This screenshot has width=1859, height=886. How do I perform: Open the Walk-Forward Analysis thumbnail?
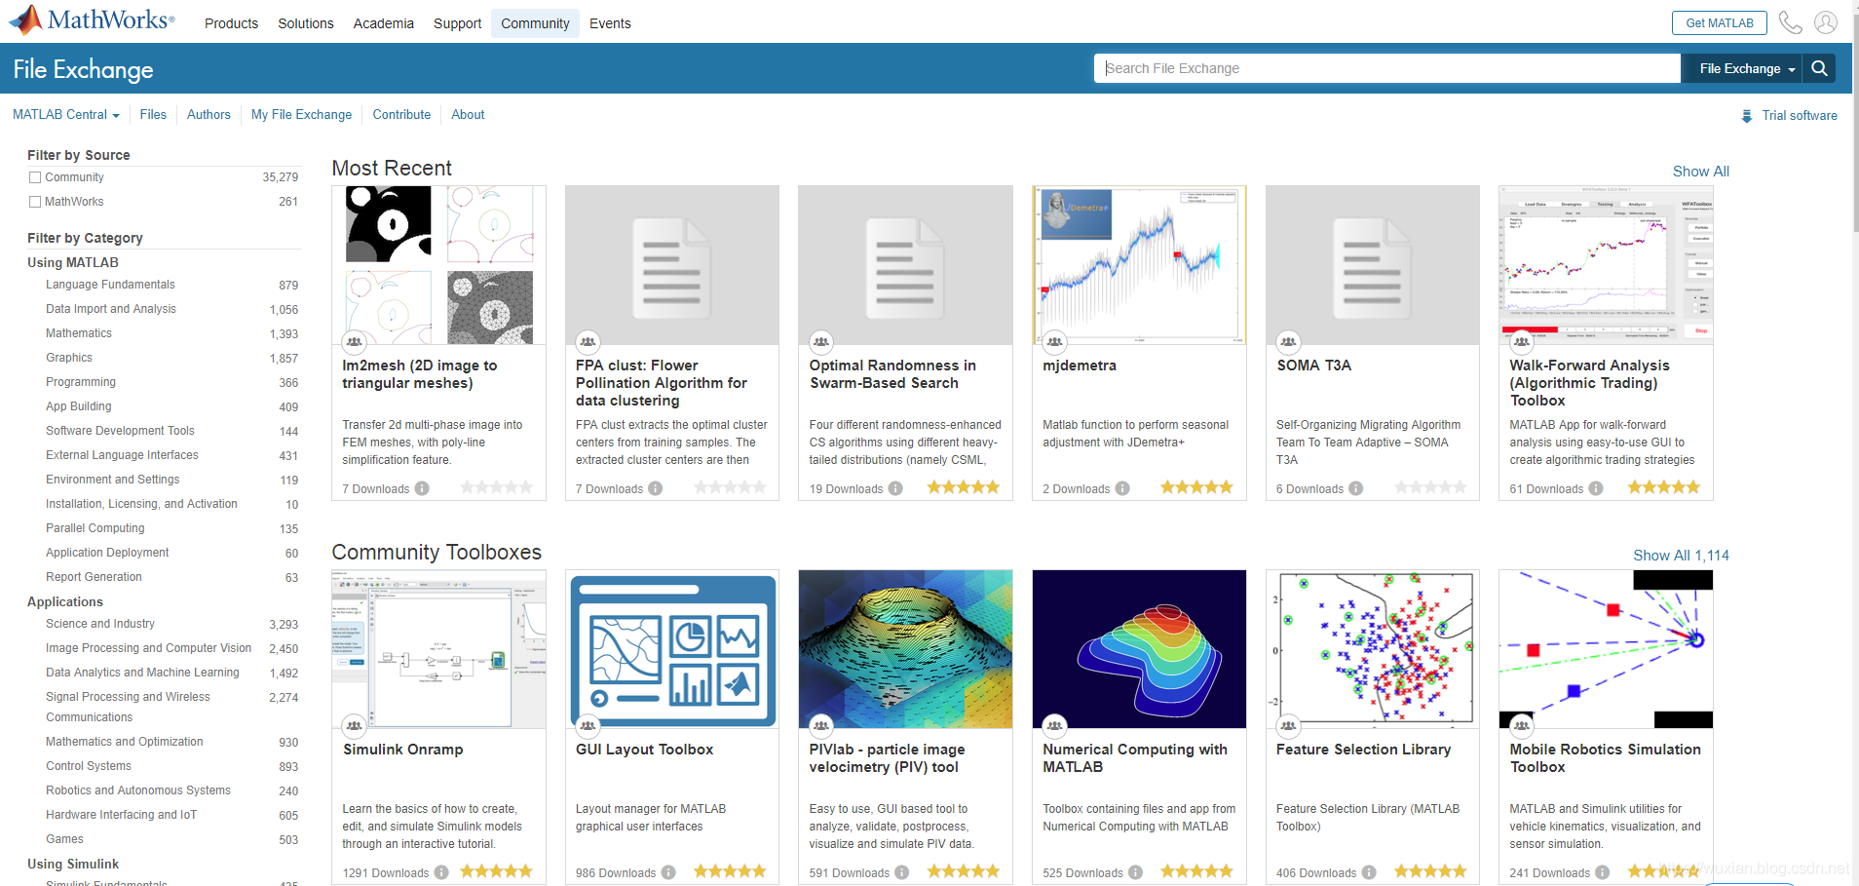[1606, 265]
